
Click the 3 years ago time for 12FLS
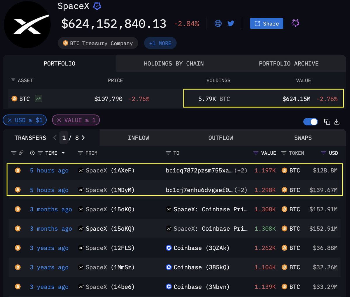pos(49,248)
